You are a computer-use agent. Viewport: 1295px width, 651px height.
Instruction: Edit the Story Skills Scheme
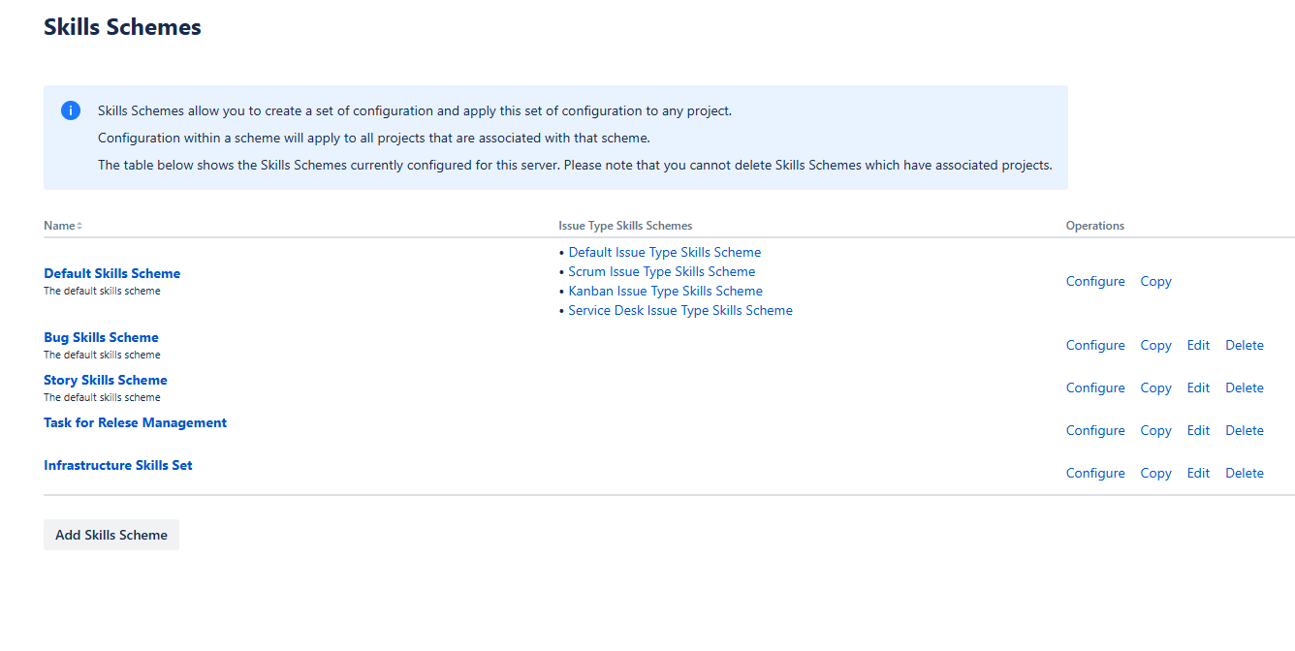click(1198, 387)
